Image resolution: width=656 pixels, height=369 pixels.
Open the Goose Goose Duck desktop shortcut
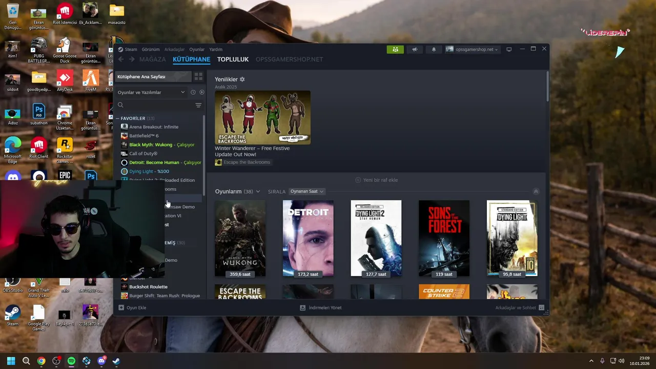point(65,50)
